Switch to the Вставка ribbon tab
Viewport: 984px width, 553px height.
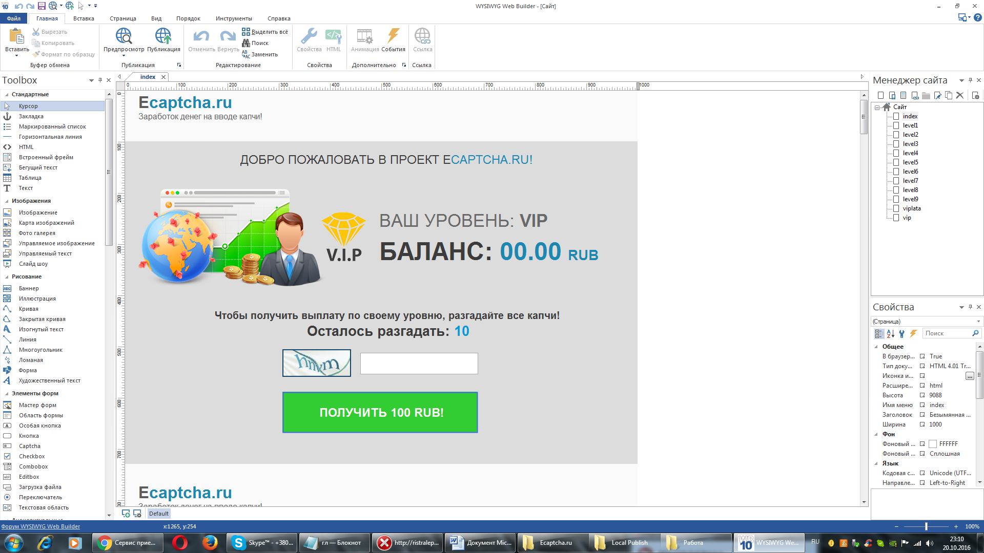click(84, 18)
